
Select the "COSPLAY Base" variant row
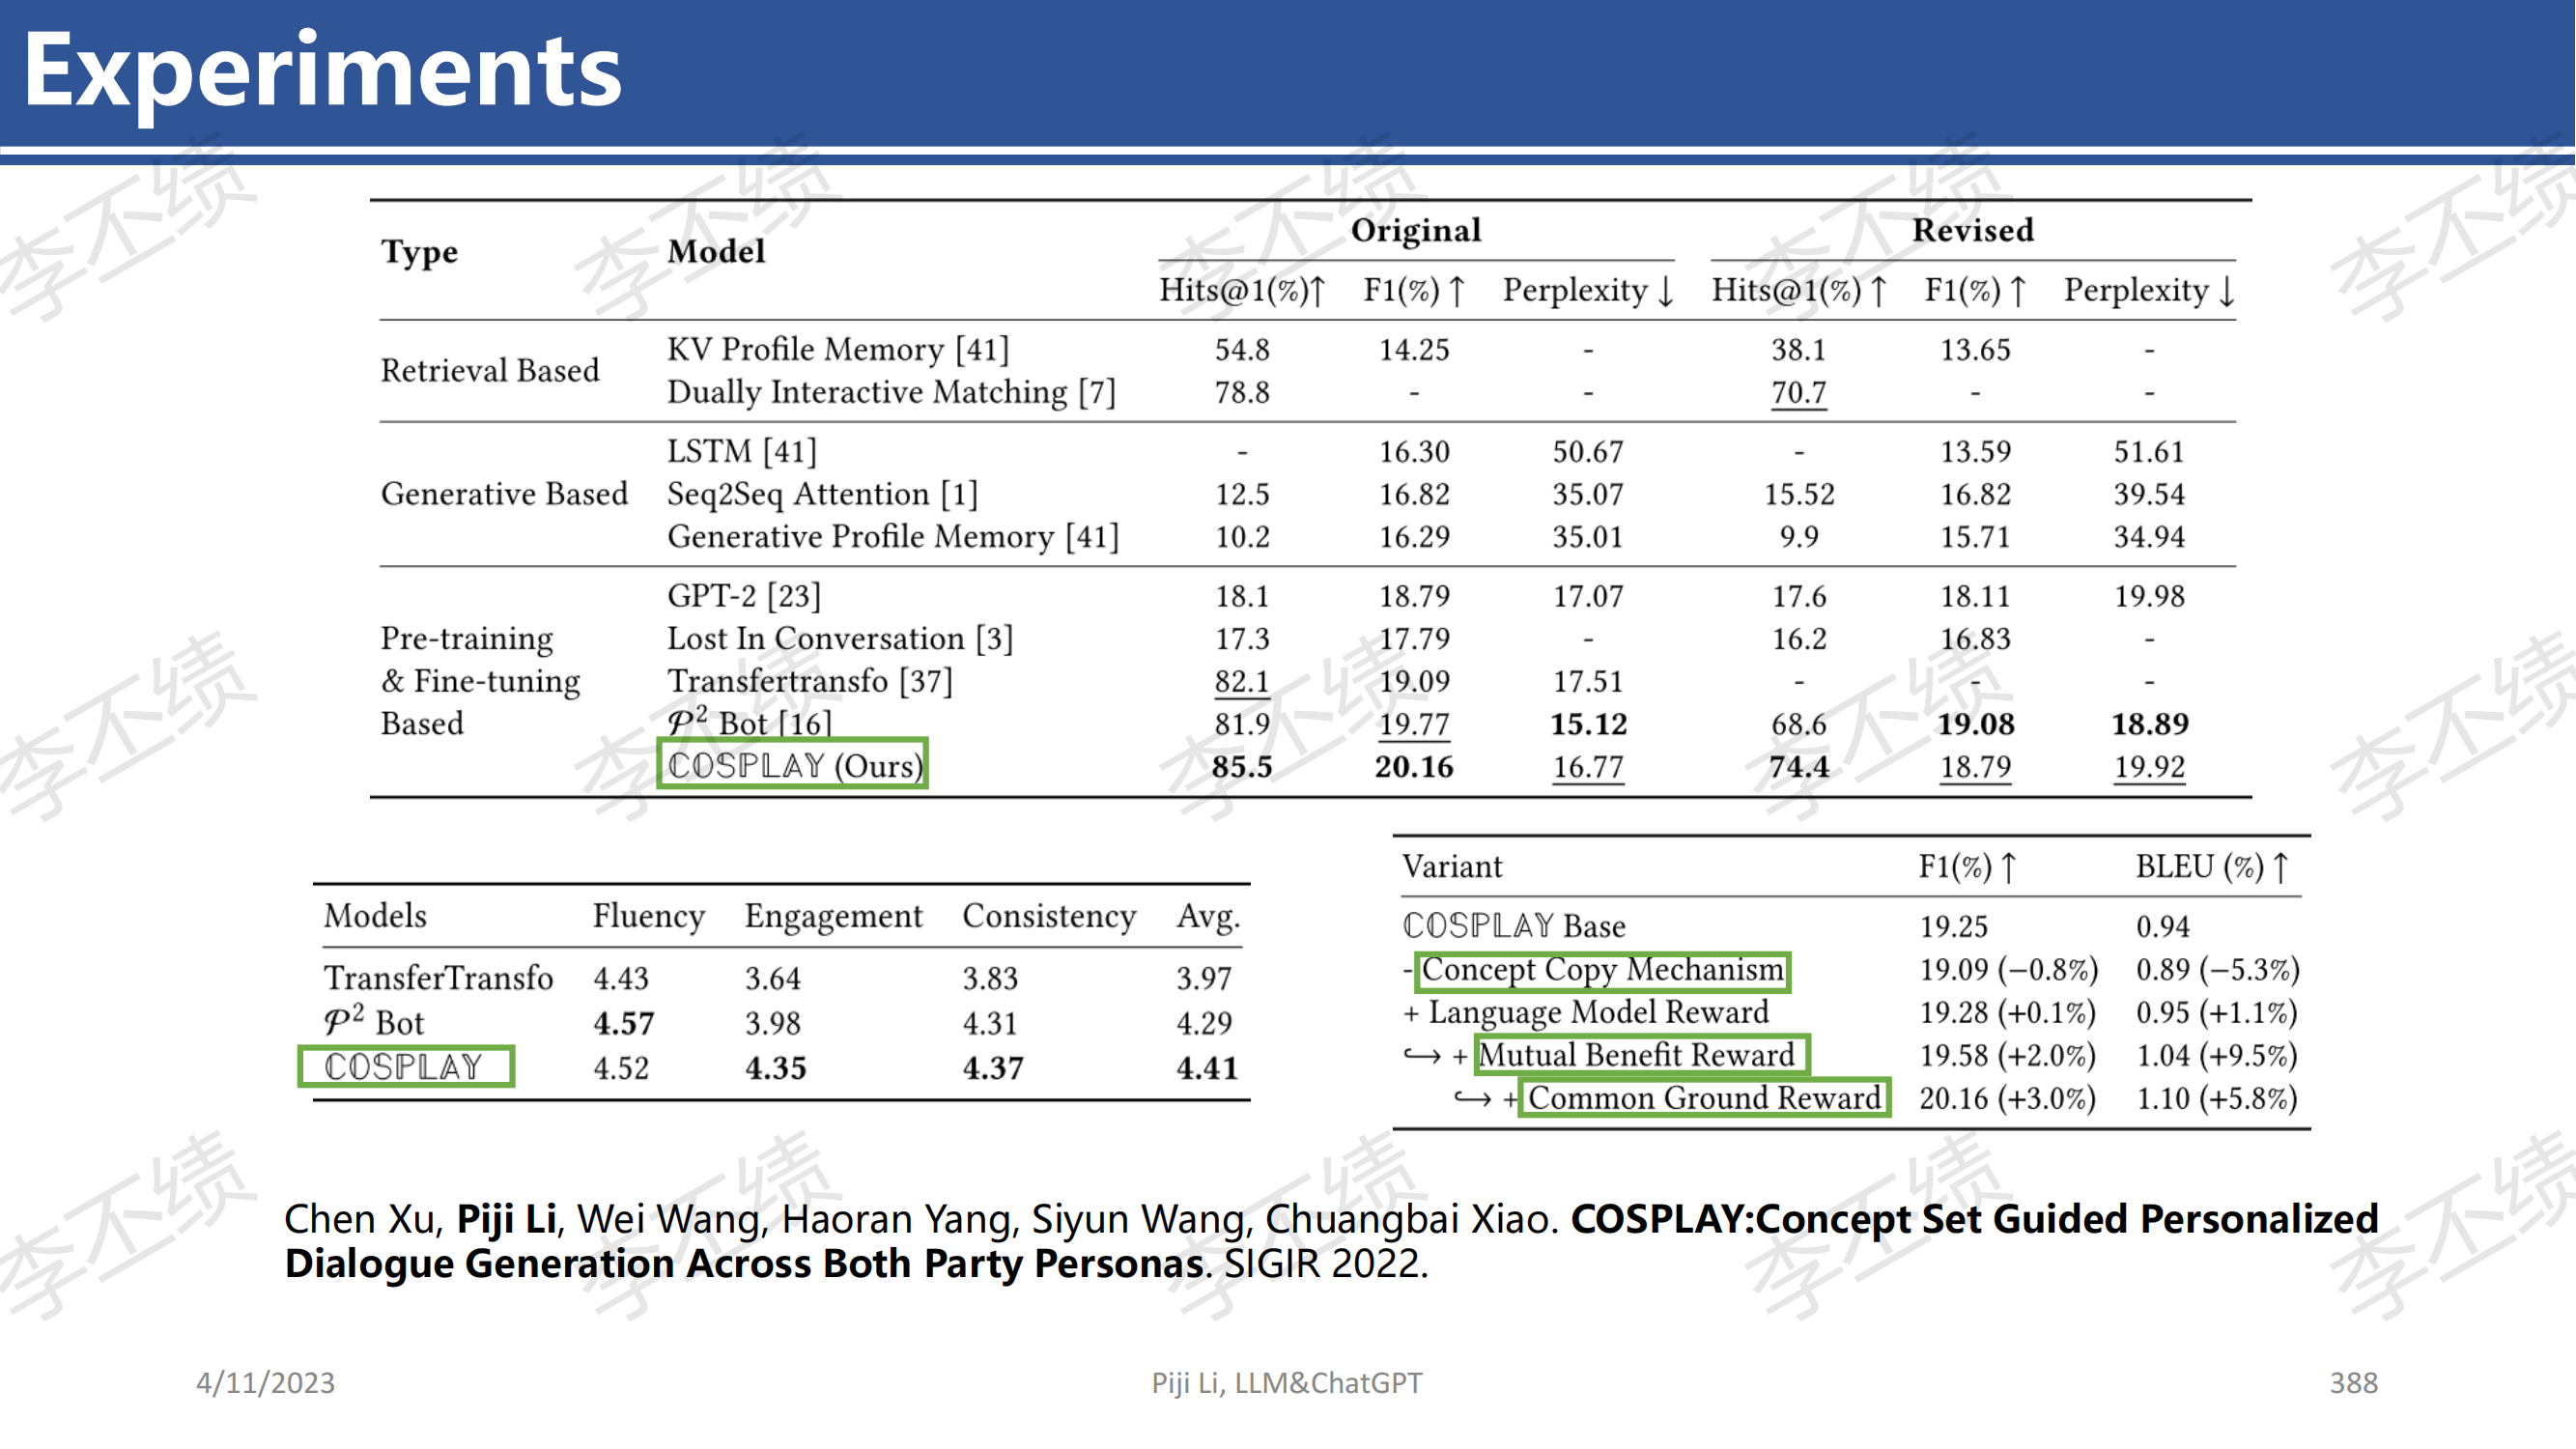pos(1851,926)
